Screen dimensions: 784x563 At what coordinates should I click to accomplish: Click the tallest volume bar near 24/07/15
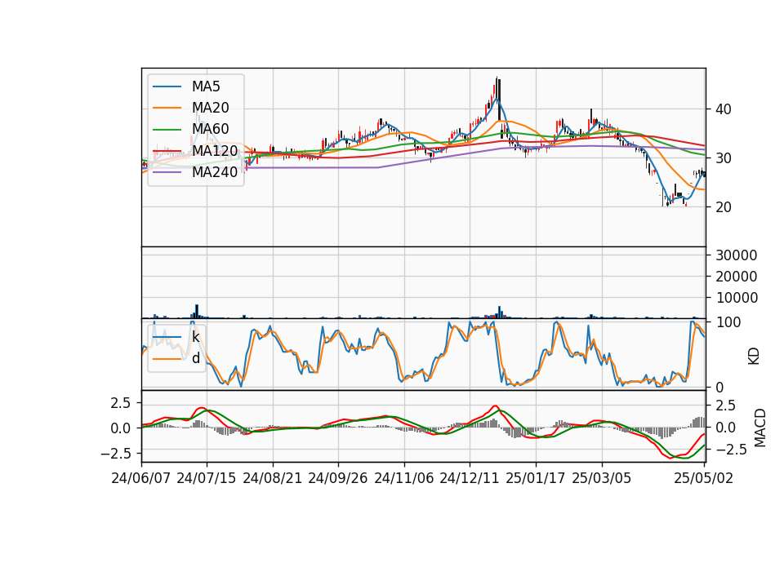pos(197,311)
